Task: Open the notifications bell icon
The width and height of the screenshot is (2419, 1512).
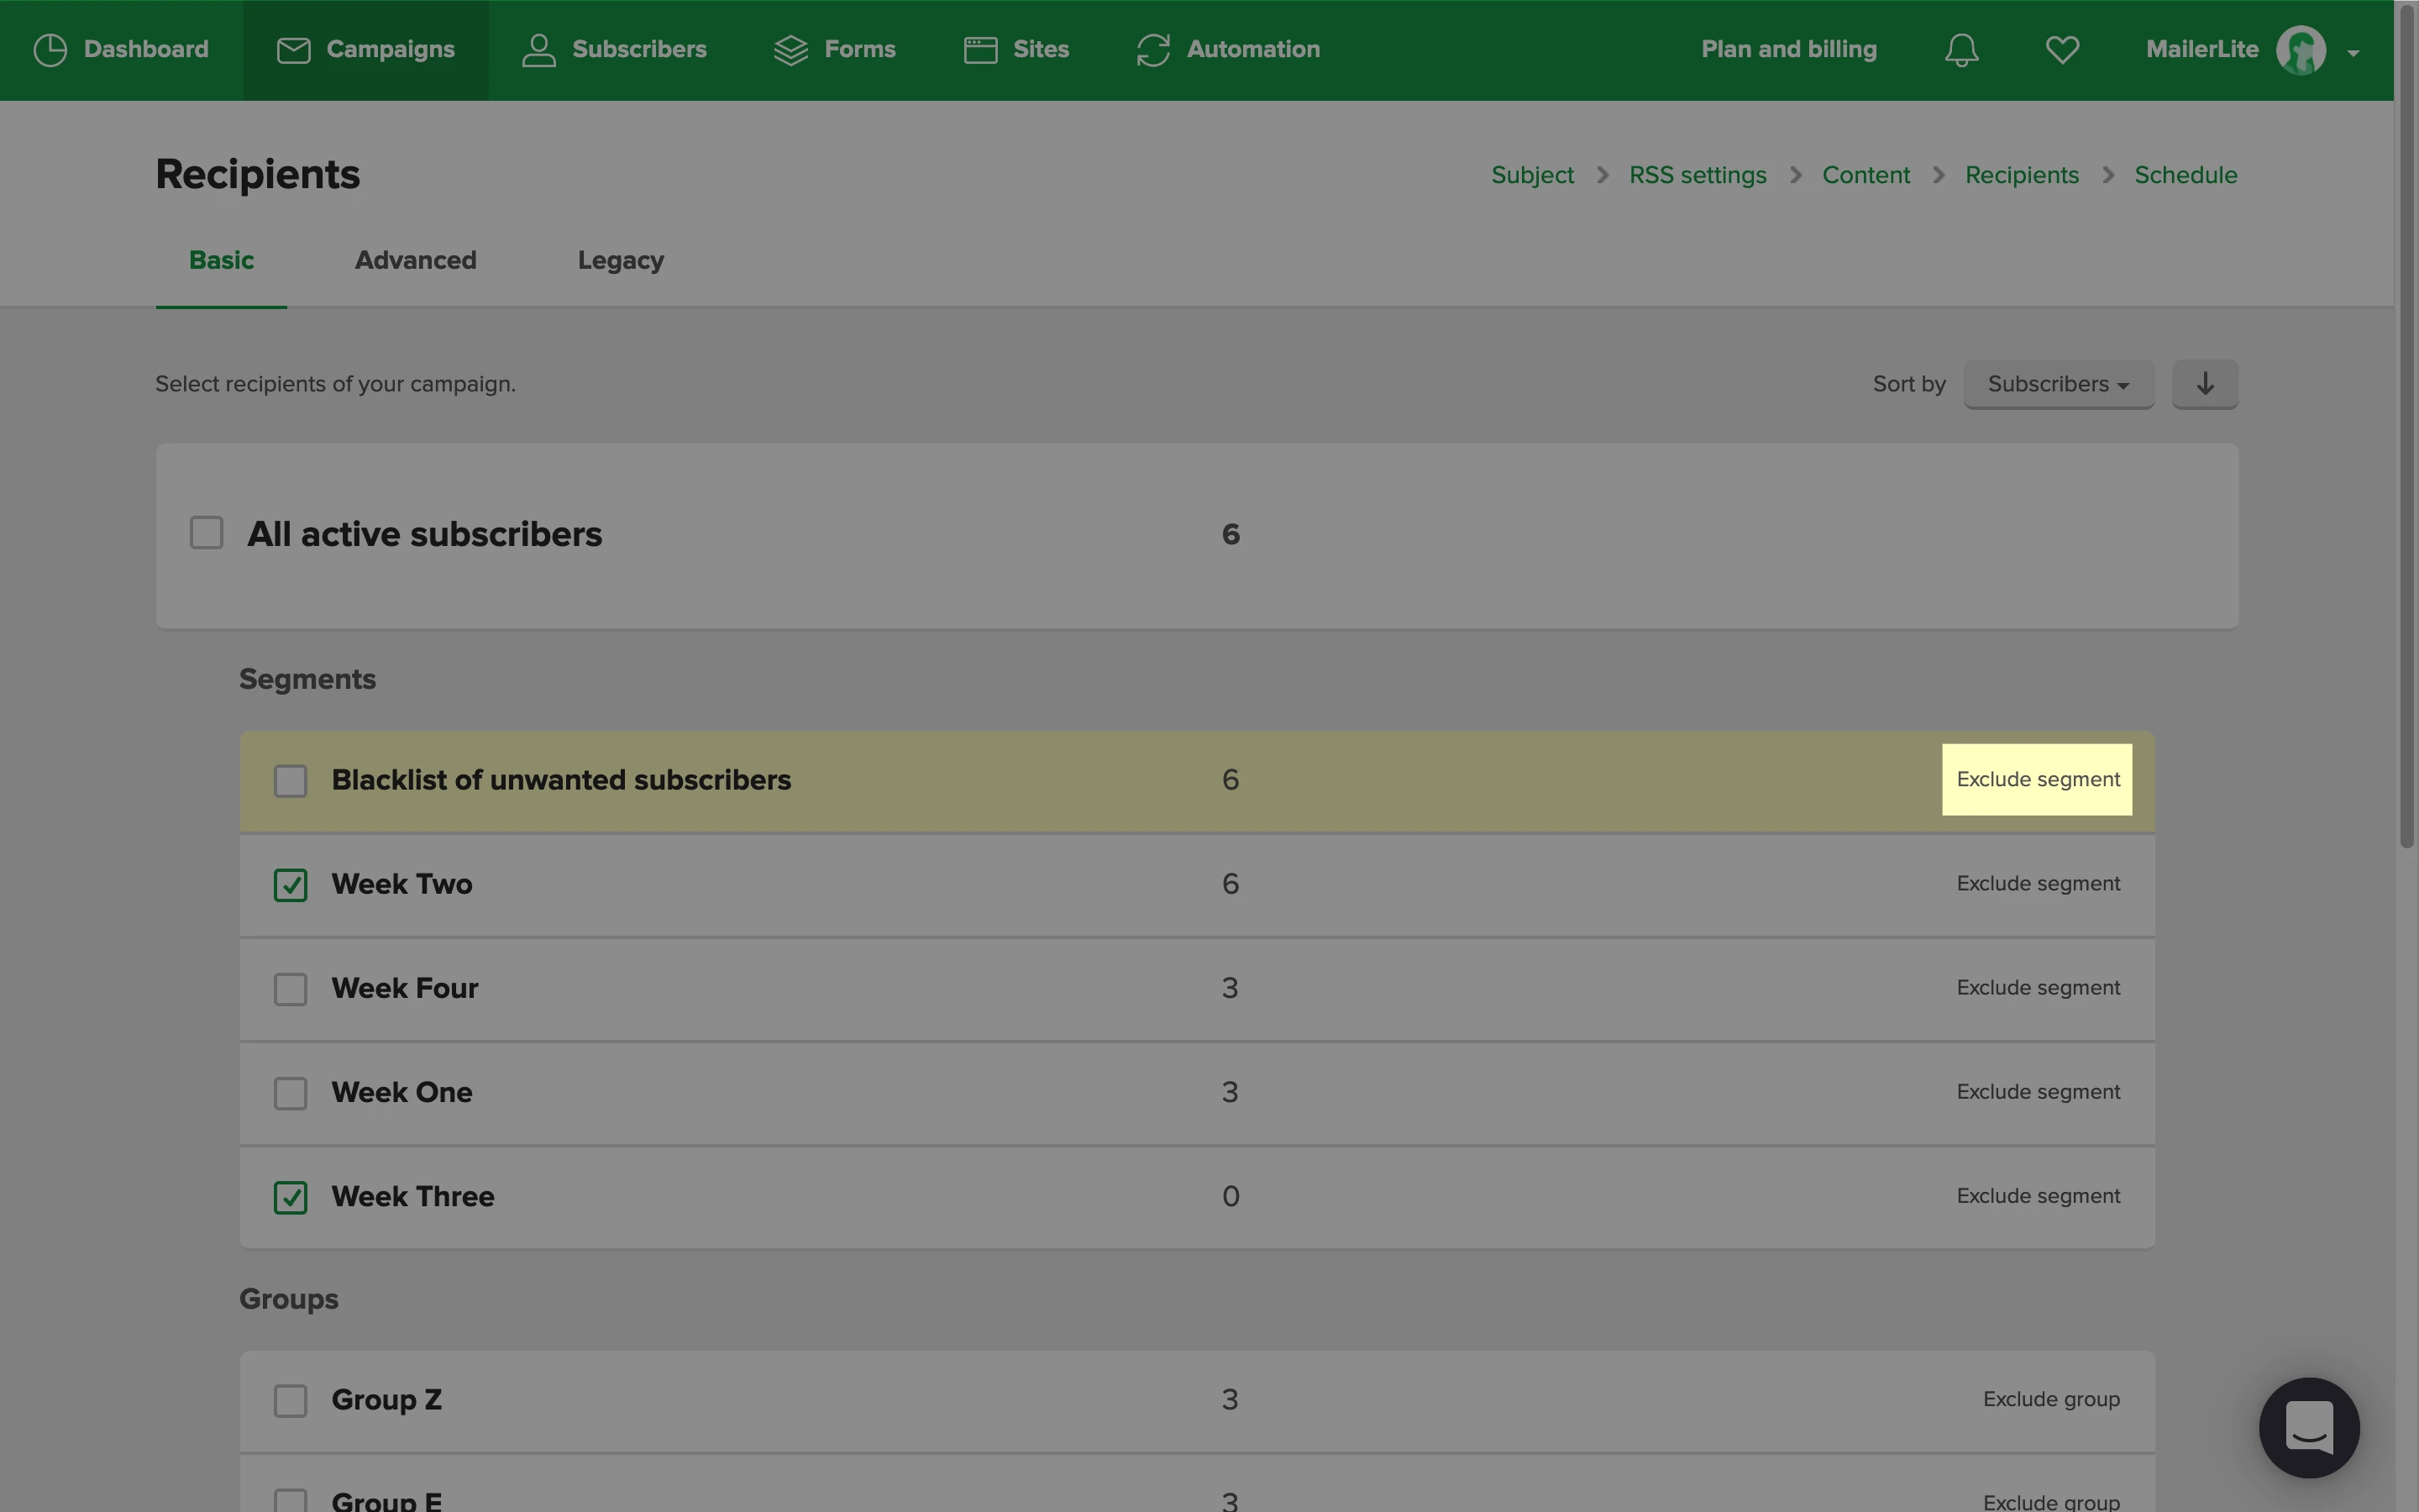Action: (1961, 50)
